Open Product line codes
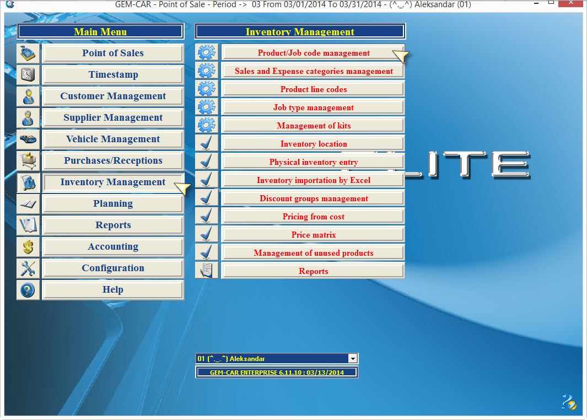Screen dimensions: 587x420 click(x=313, y=89)
